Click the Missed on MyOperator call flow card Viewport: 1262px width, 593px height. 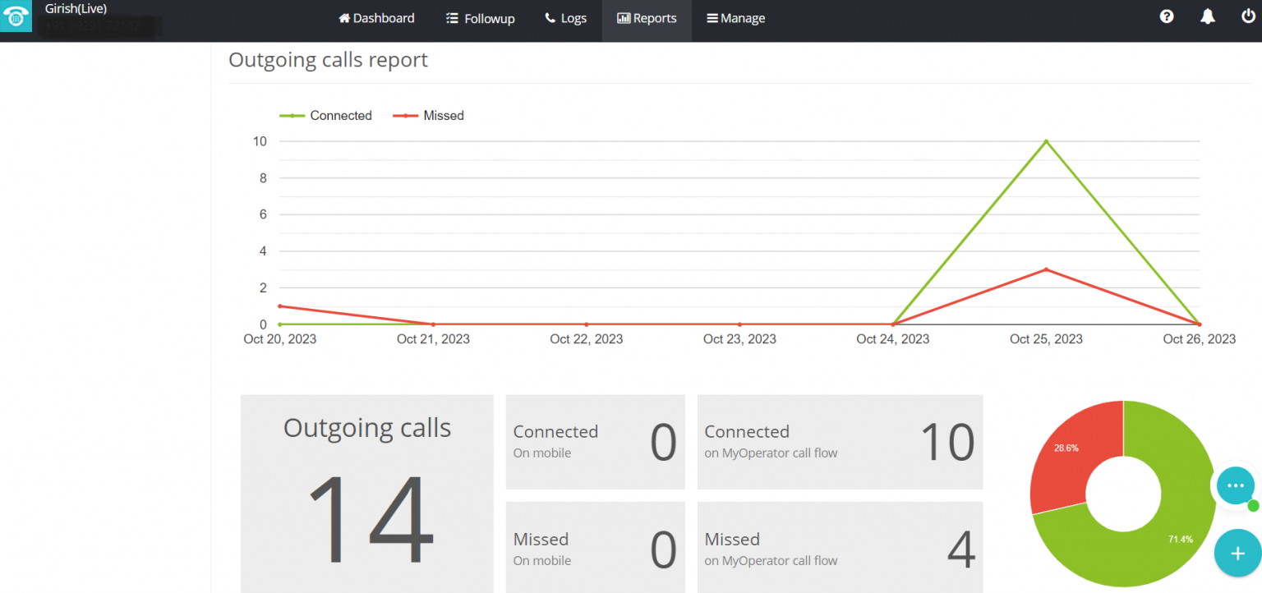tap(840, 547)
